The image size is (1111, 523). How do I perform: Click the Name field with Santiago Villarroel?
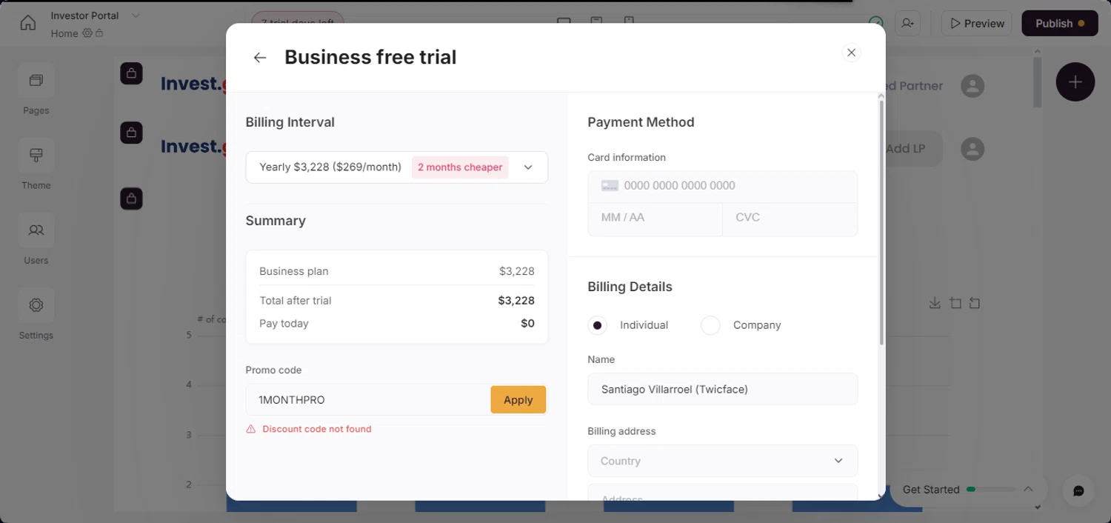(723, 389)
